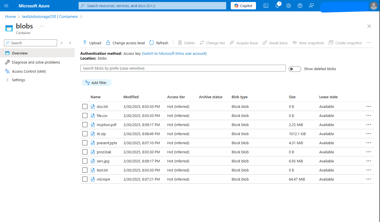This screenshot has height=222, width=380.
Task: Open the help question mark icon
Action: (x=300, y=6)
